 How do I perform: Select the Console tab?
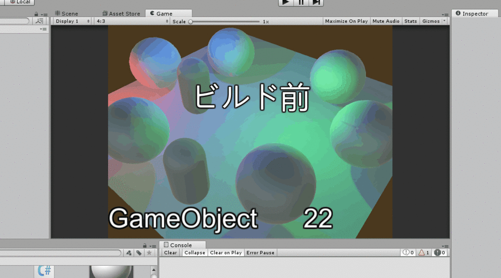pos(182,245)
